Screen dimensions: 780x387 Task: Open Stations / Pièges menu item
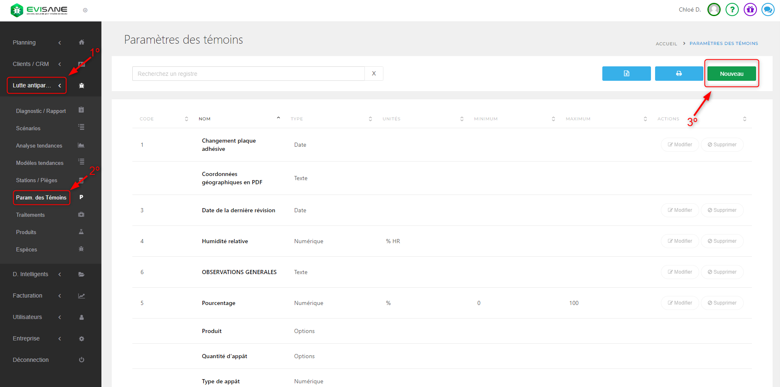(x=37, y=180)
